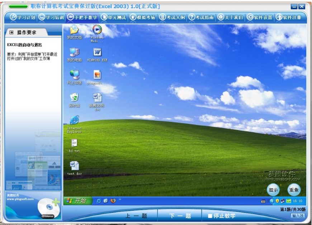Screen dimensions: 312x225
Task: Click the 网上邻居 desktop icon
Action: (74, 77)
